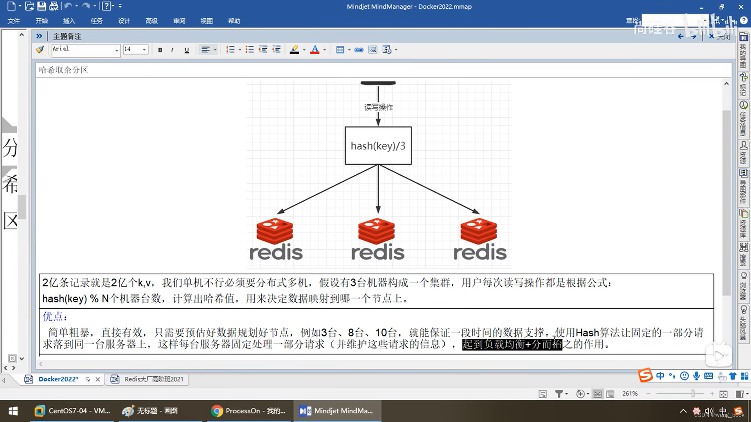Open the Arial font name dropdown
Viewport: 751px width, 422px height.
117,50
